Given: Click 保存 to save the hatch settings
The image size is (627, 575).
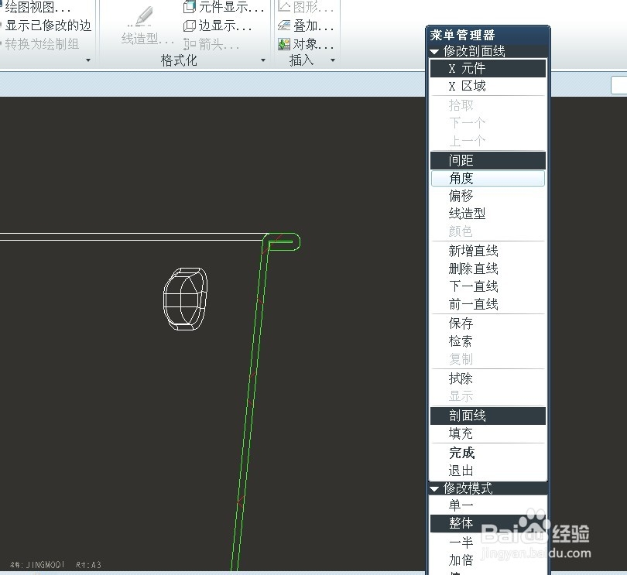Looking at the screenshot, I should [460, 323].
